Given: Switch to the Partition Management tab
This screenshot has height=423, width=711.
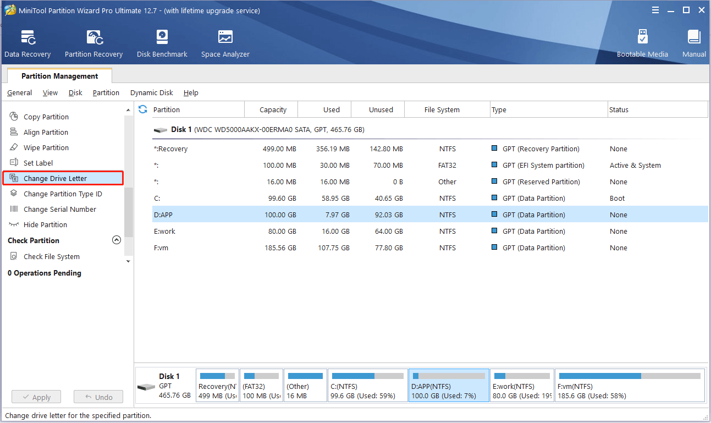Looking at the screenshot, I should 59,75.
